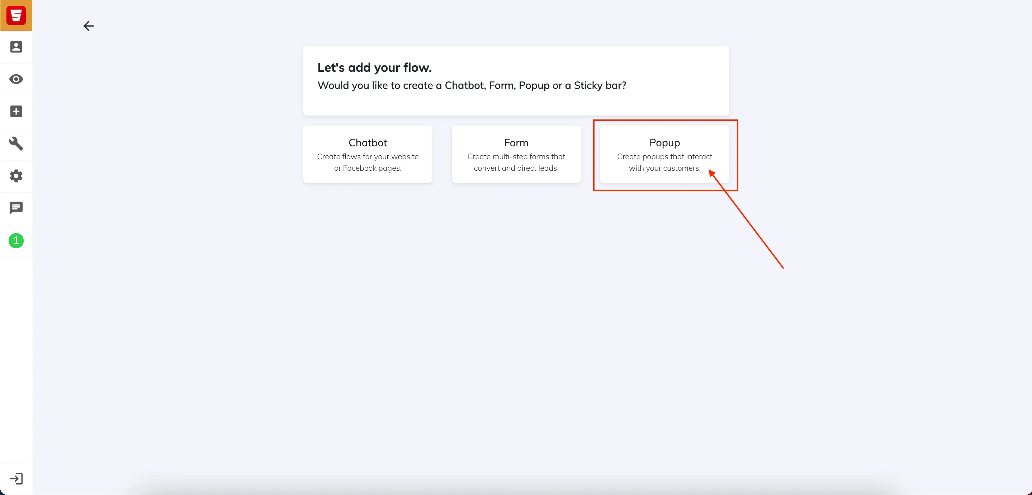The height and width of the screenshot is (495, 1032).
Task: Click the 'Would you like to create' question text
Action: [472, 85]
